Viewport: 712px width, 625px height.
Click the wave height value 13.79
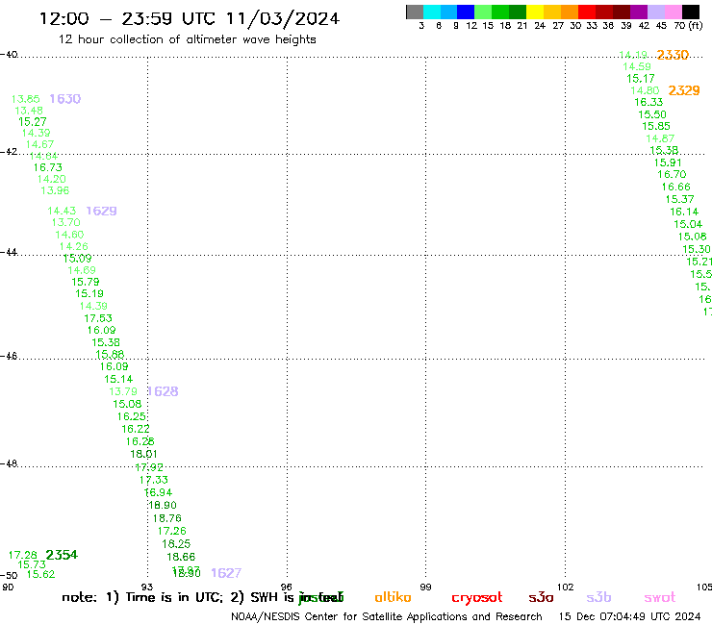(x=123, y=391)
